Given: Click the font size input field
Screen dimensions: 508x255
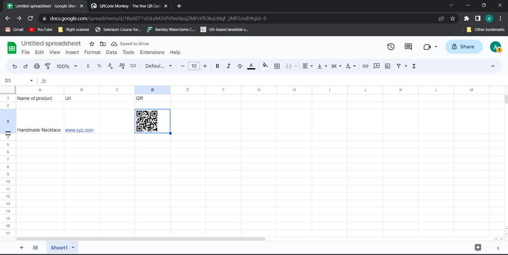Looking at the screenshot, I should pos(194,66).
